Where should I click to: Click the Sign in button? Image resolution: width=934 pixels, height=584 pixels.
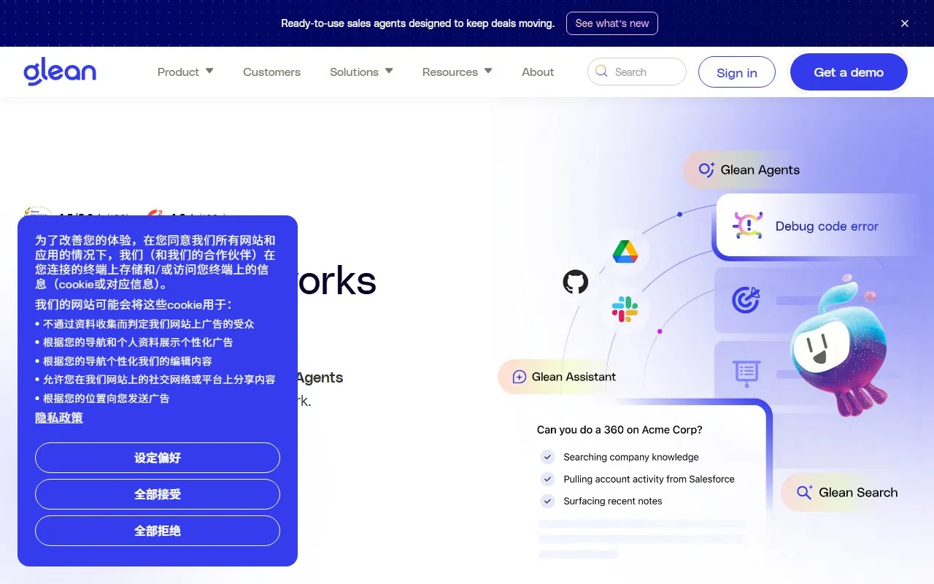pyautogui.click(x=736, y=72)
